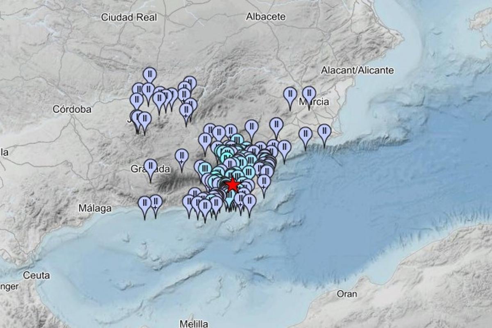Click the northernmost intensity II marker

pyautogui.click(x=150, y=75)
